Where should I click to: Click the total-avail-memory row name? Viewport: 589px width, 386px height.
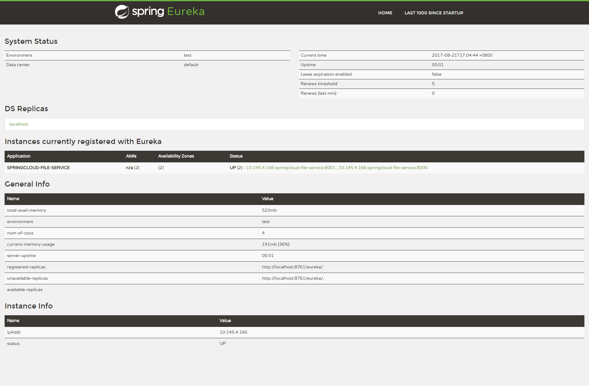[26, 210]
